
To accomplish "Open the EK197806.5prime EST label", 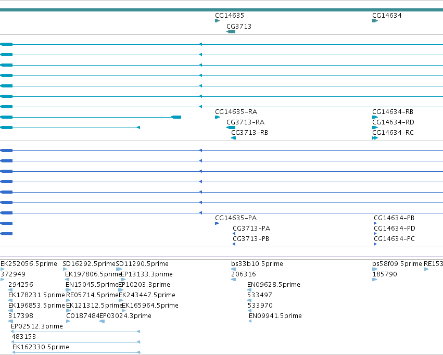I will pos(93,274).
